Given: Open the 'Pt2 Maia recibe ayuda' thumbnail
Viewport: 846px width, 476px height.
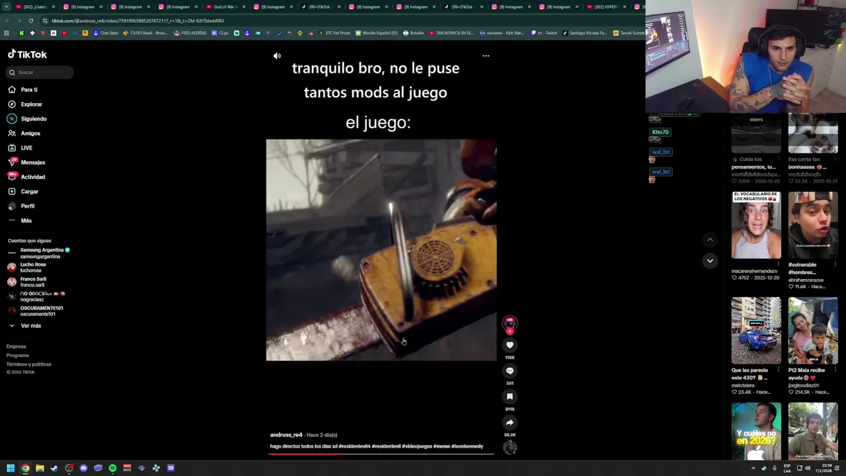Looking at the screenshot, I should 813,331.
